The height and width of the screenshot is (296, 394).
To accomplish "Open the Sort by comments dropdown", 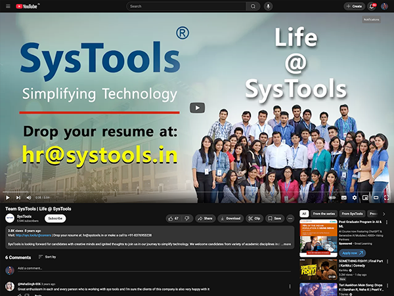I will tap(47, 257).
